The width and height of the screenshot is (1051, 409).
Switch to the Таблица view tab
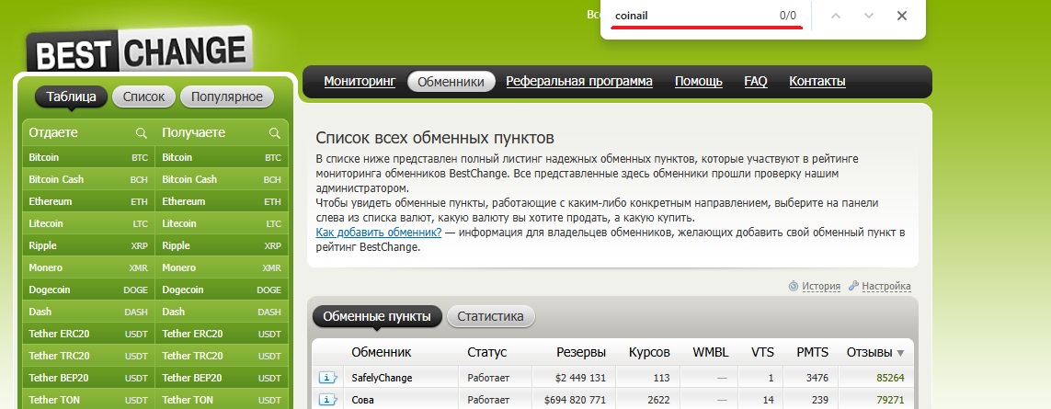coord(71,97)
